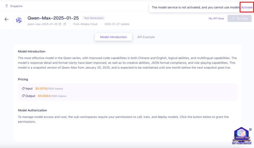Click the From Alibaba Cloud label
Screen dimensions: 254x148
85,24
